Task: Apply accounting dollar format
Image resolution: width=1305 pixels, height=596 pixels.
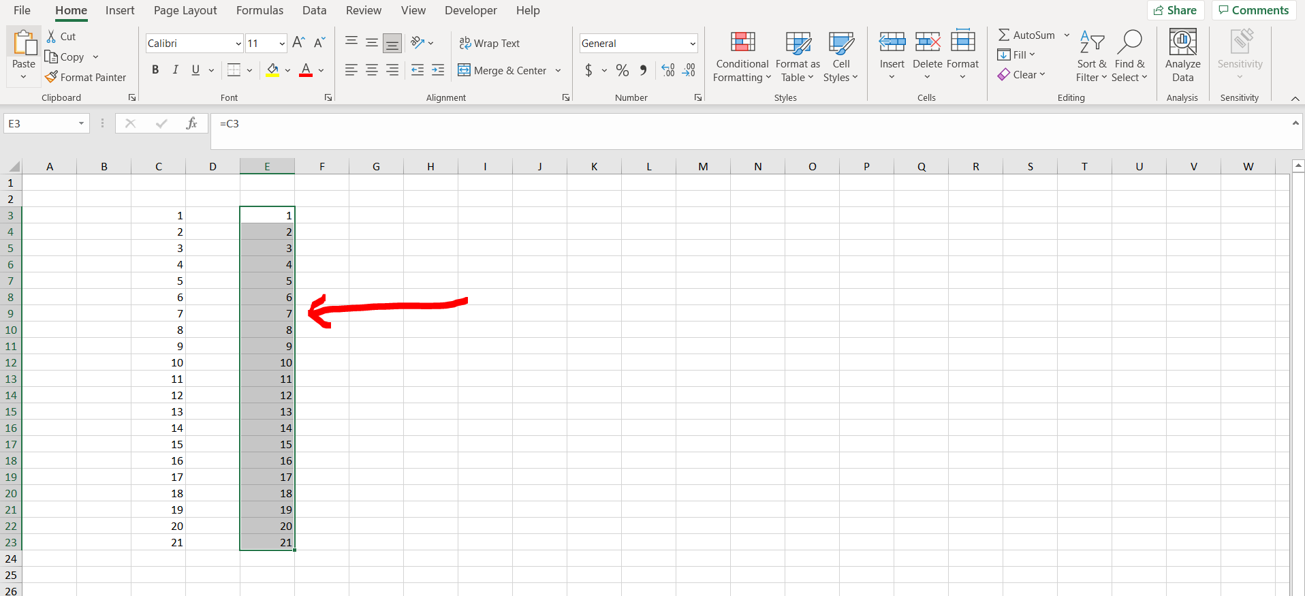Action: [588, 70]
